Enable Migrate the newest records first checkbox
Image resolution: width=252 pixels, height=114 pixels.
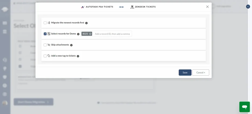pos(45,23)
